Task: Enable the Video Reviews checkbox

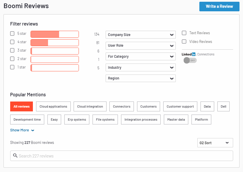Action: pos(184,41)
